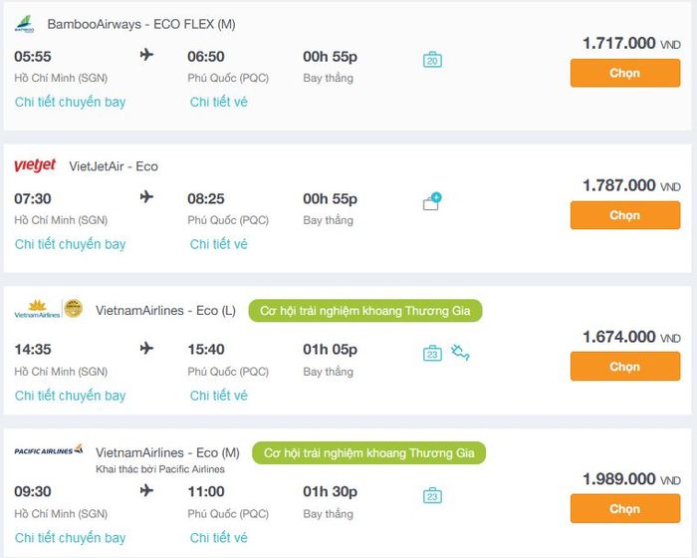Click the Thương Gia offer badge on the 09:30 flight
Viewport: 697px width, 558px height.
(368, 453)
